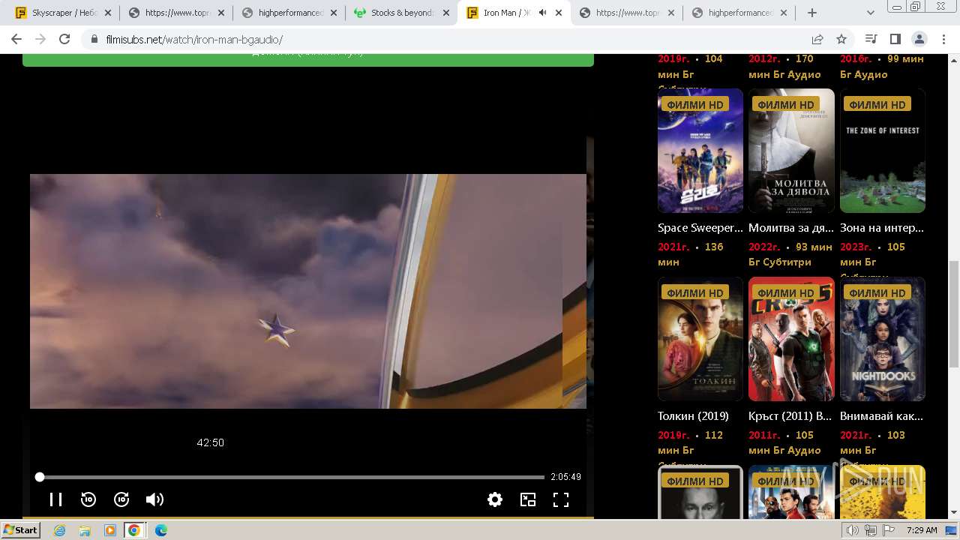Open the Windows Start menu
The image size is (960, 540).
coord(20,530)
